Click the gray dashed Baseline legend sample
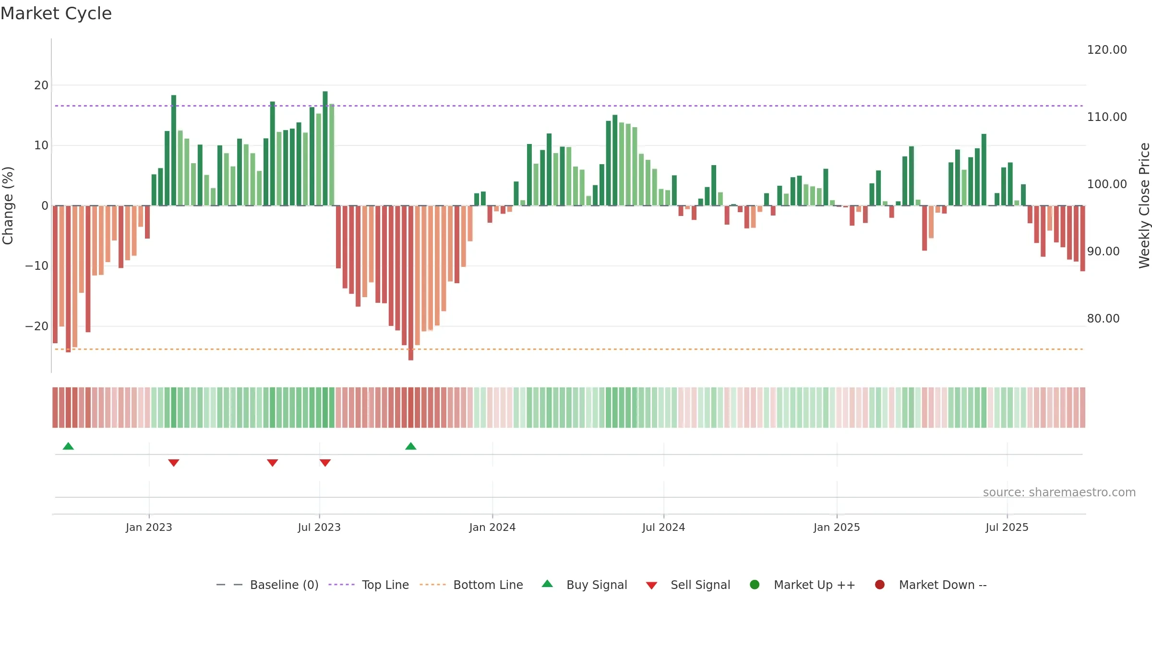1152x648 pixels. pos(229,585)
